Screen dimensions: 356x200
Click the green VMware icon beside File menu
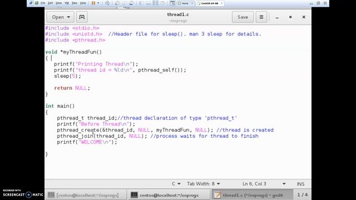pyautogui.click(x=37, y=3)
